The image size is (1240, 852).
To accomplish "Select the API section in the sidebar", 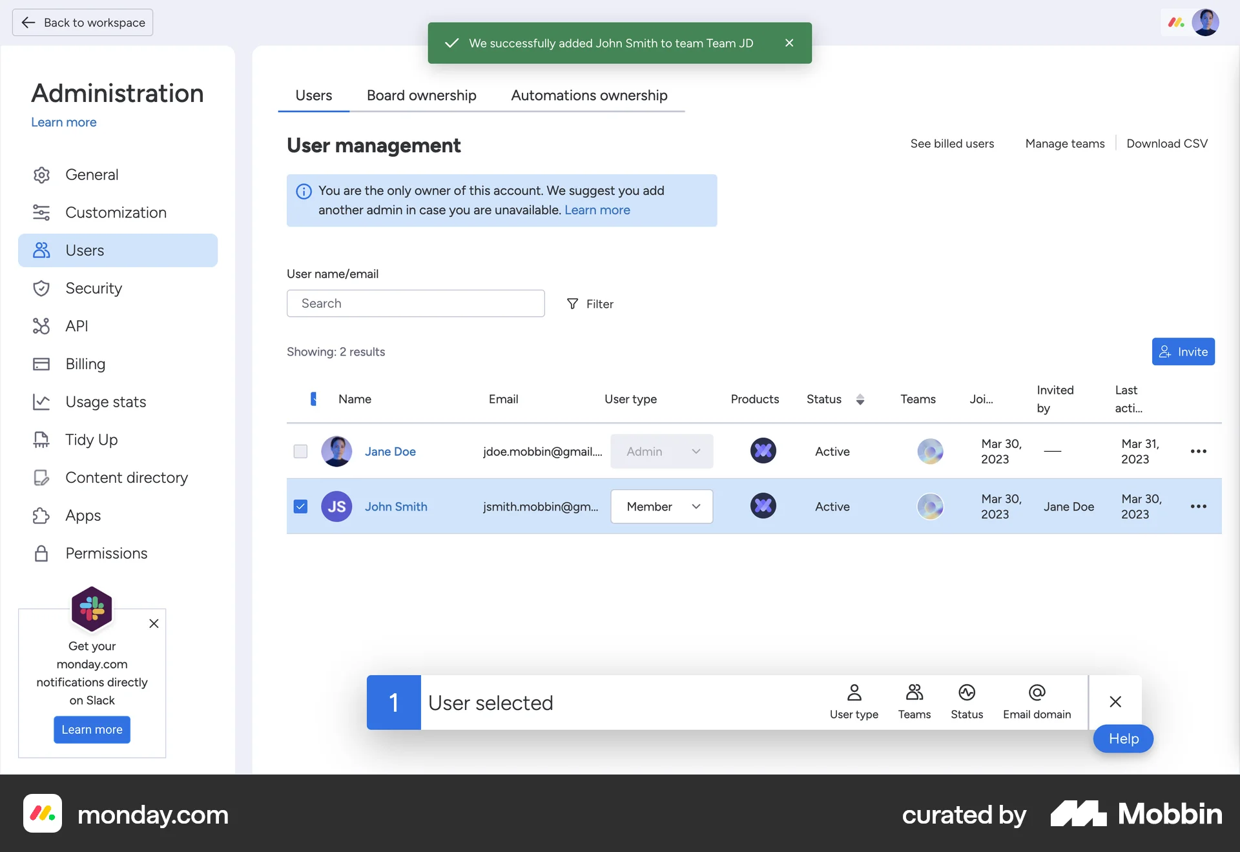I will [x=77, y=326].
